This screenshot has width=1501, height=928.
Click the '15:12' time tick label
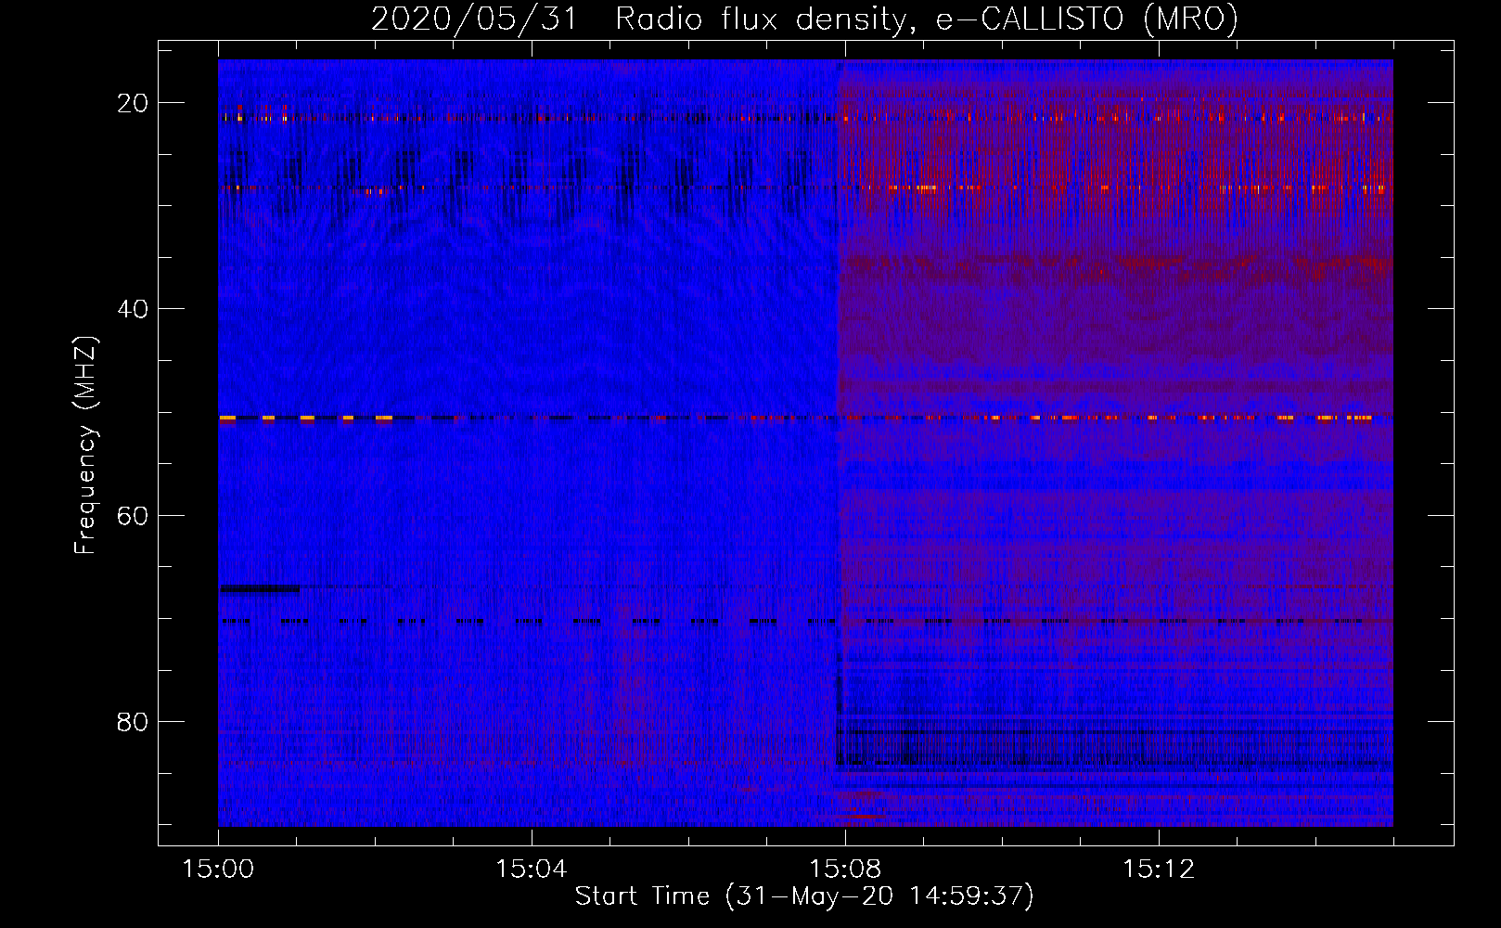tap(1159, 870)
